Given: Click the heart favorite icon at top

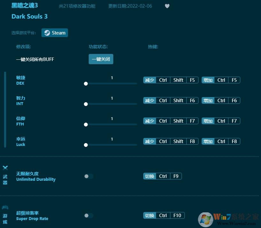Looking at the screenshot, I should click(x=167, y=6).
